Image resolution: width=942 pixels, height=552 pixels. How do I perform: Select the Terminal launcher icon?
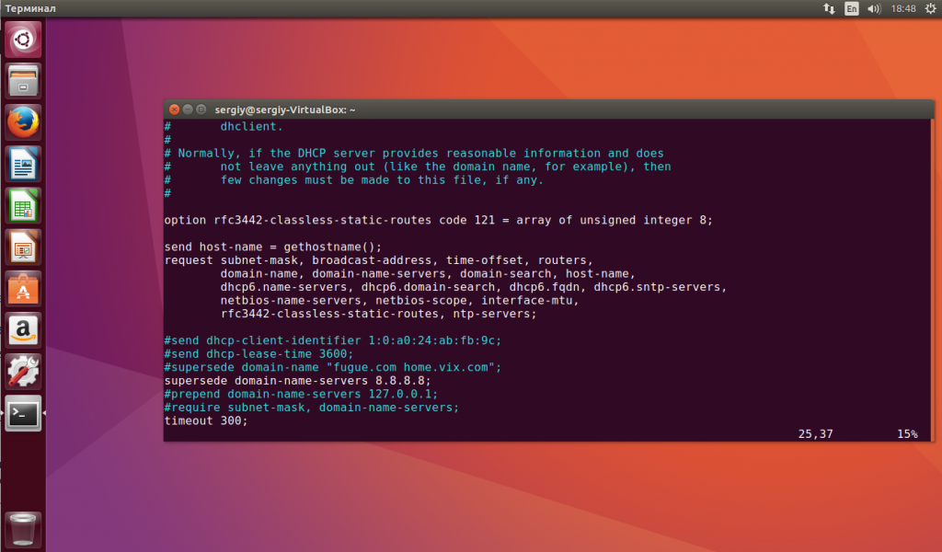click(x=23, y=413)
